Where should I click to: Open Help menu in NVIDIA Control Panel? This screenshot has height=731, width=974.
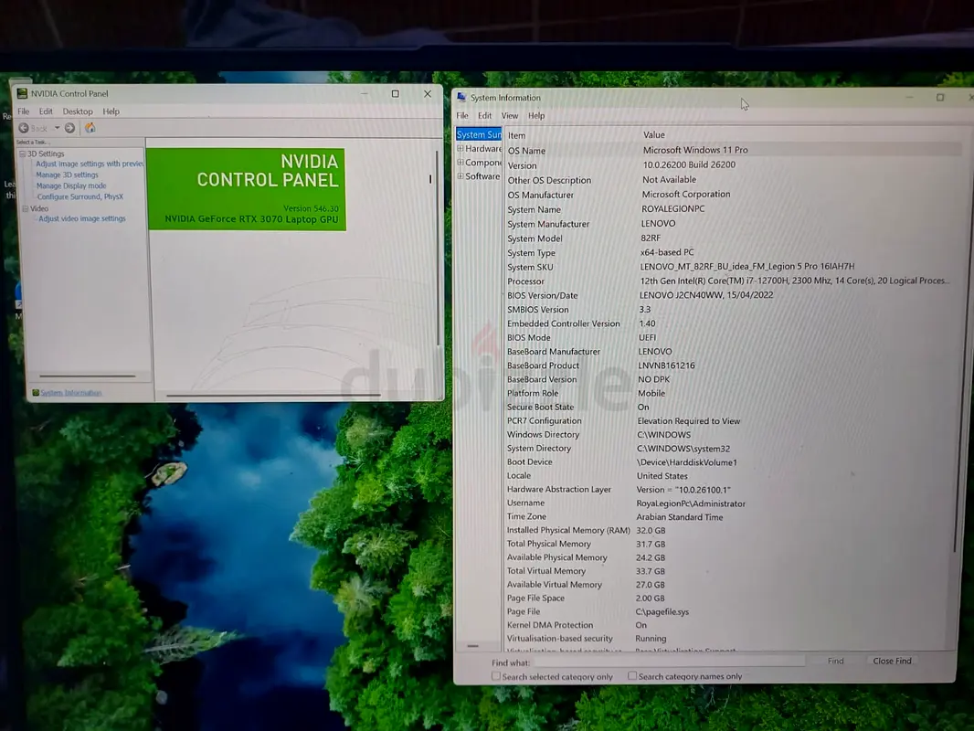click(x=111, y=111)
